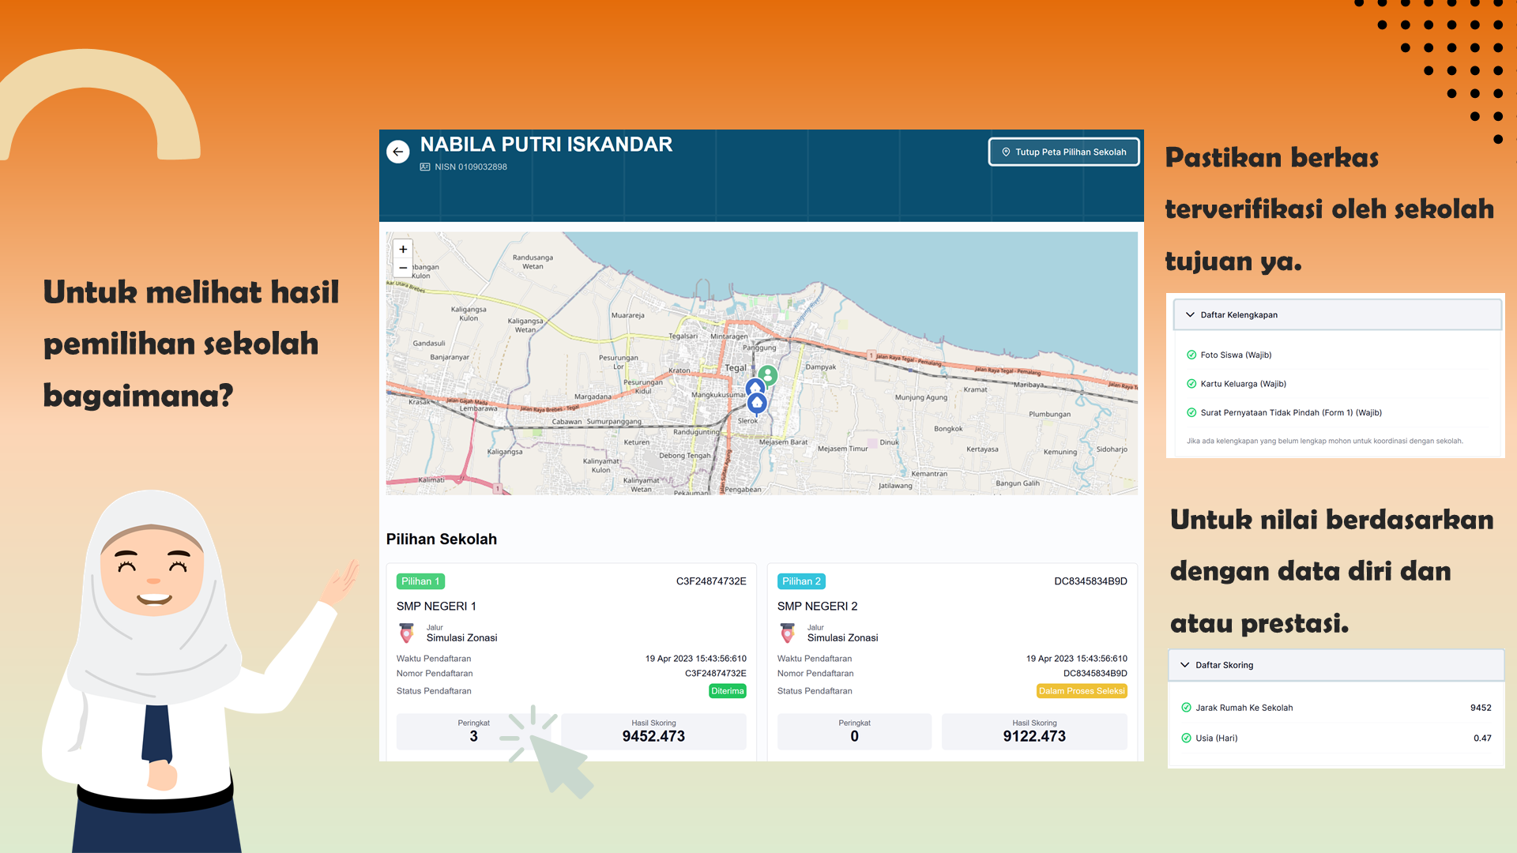Click the Foto Siswa (Wajib) label
The height and width of the screenshot is (853, 1517).
tap(1236, 355)
